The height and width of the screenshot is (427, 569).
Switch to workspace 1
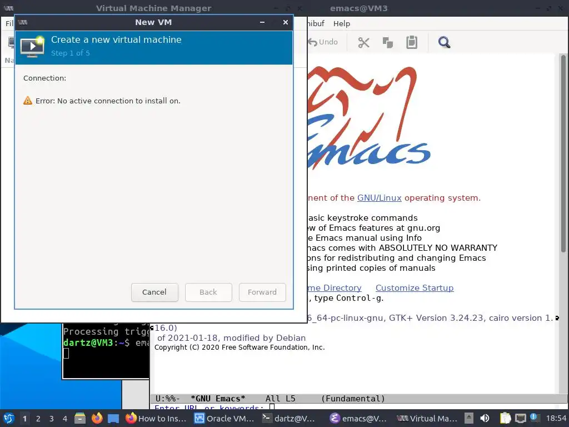[24, 419]
